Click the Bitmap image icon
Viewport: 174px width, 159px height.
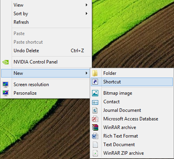[95, 93]
